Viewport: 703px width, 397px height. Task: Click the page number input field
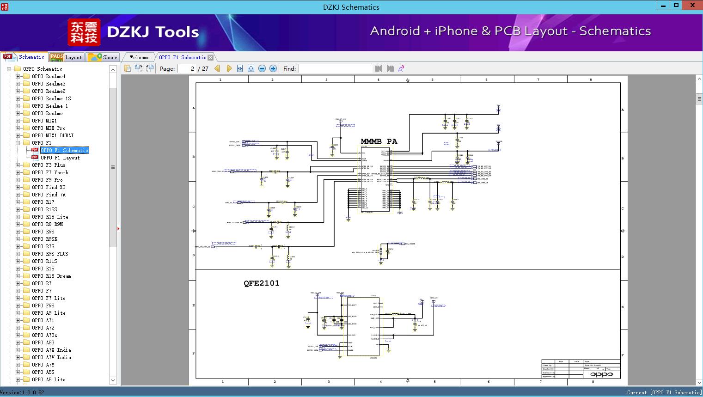tap(187, 68)
